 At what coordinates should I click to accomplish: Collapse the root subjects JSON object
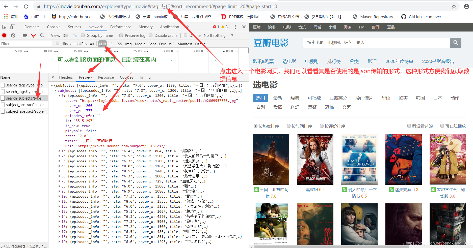[52, 86]
